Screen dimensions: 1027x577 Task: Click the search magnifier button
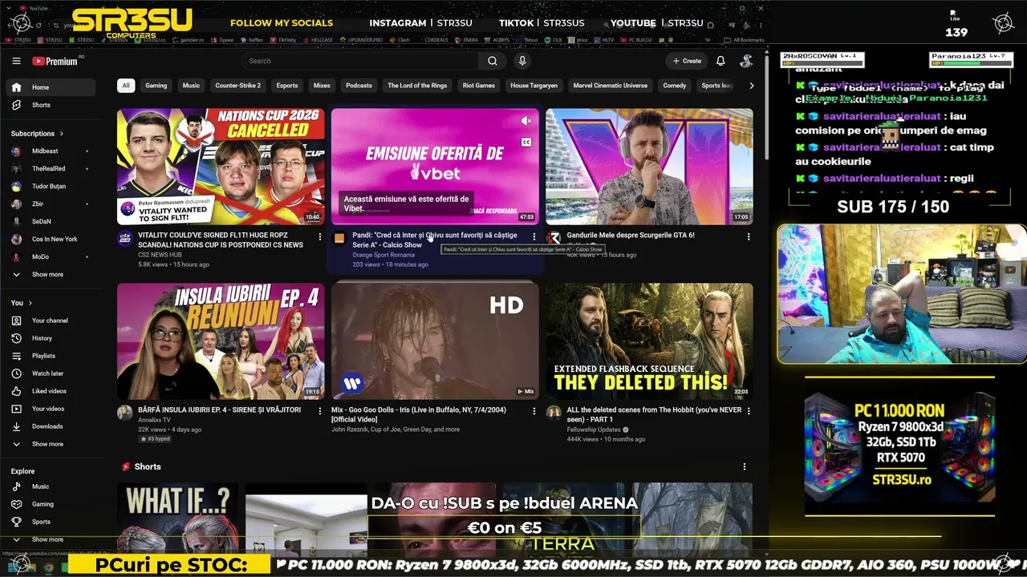(493, 61)
